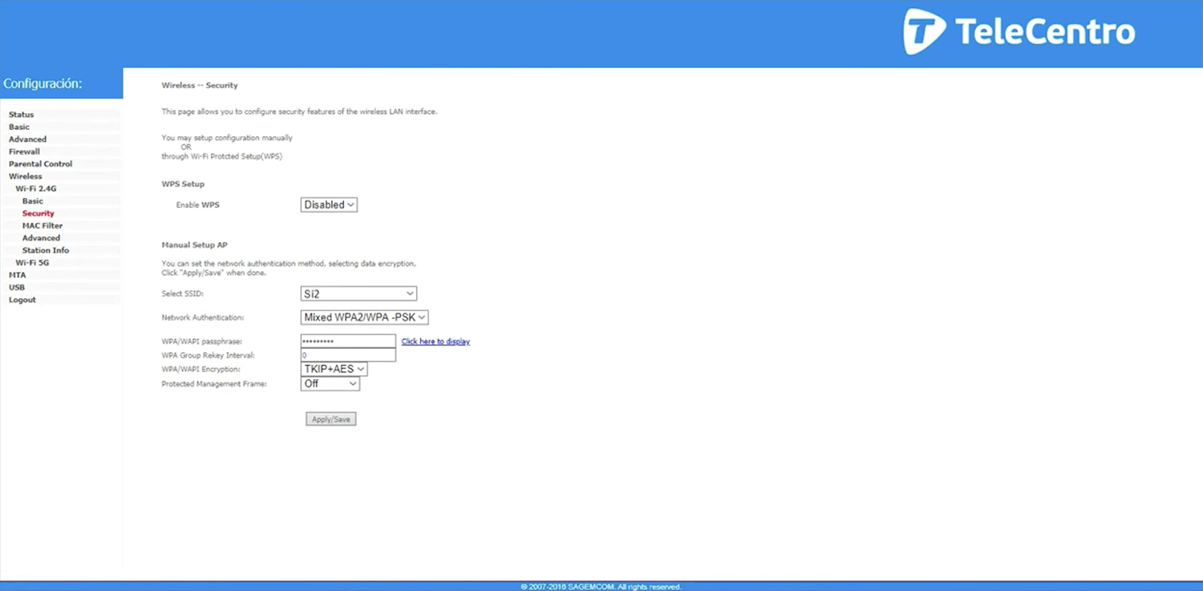Image resolution: width=1203 pixels, height=591 pixels.
Task: Open the Enable WPS dropdown
Action: (x=329, y=205)
